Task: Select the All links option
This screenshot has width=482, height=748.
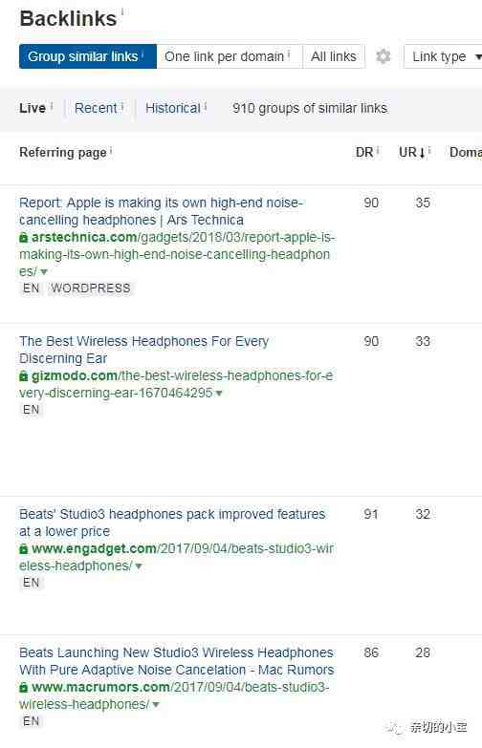Action: (334, 56)
